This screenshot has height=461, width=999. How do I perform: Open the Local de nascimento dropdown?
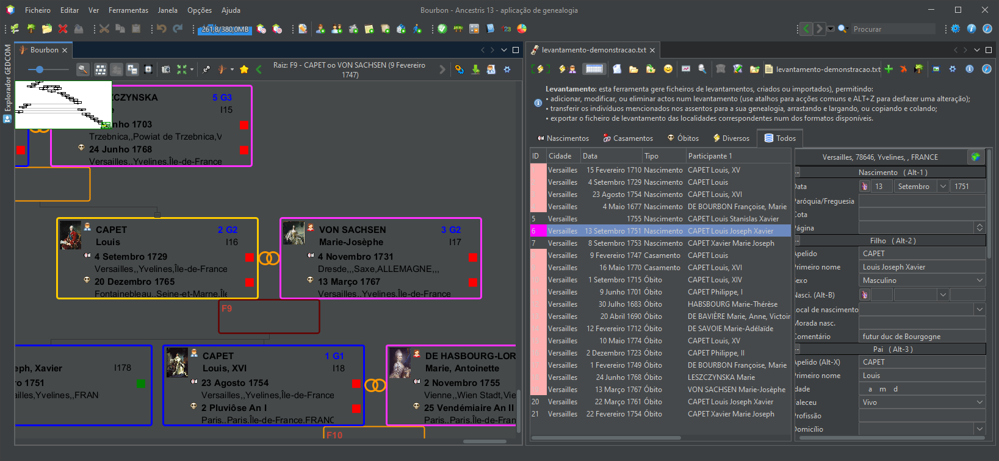point(979,310)
